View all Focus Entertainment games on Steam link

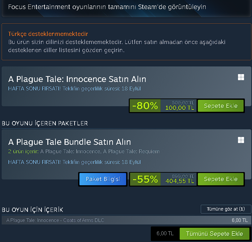[x=107, y=7]
